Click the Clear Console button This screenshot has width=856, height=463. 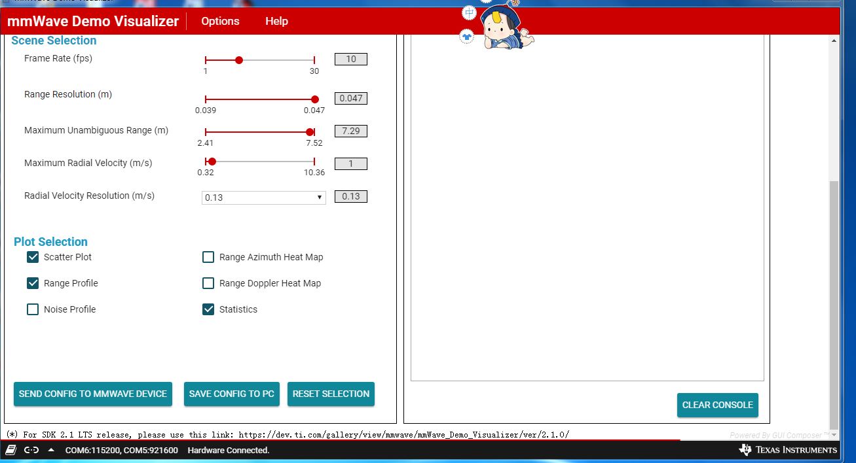click(x=718, y=405)
